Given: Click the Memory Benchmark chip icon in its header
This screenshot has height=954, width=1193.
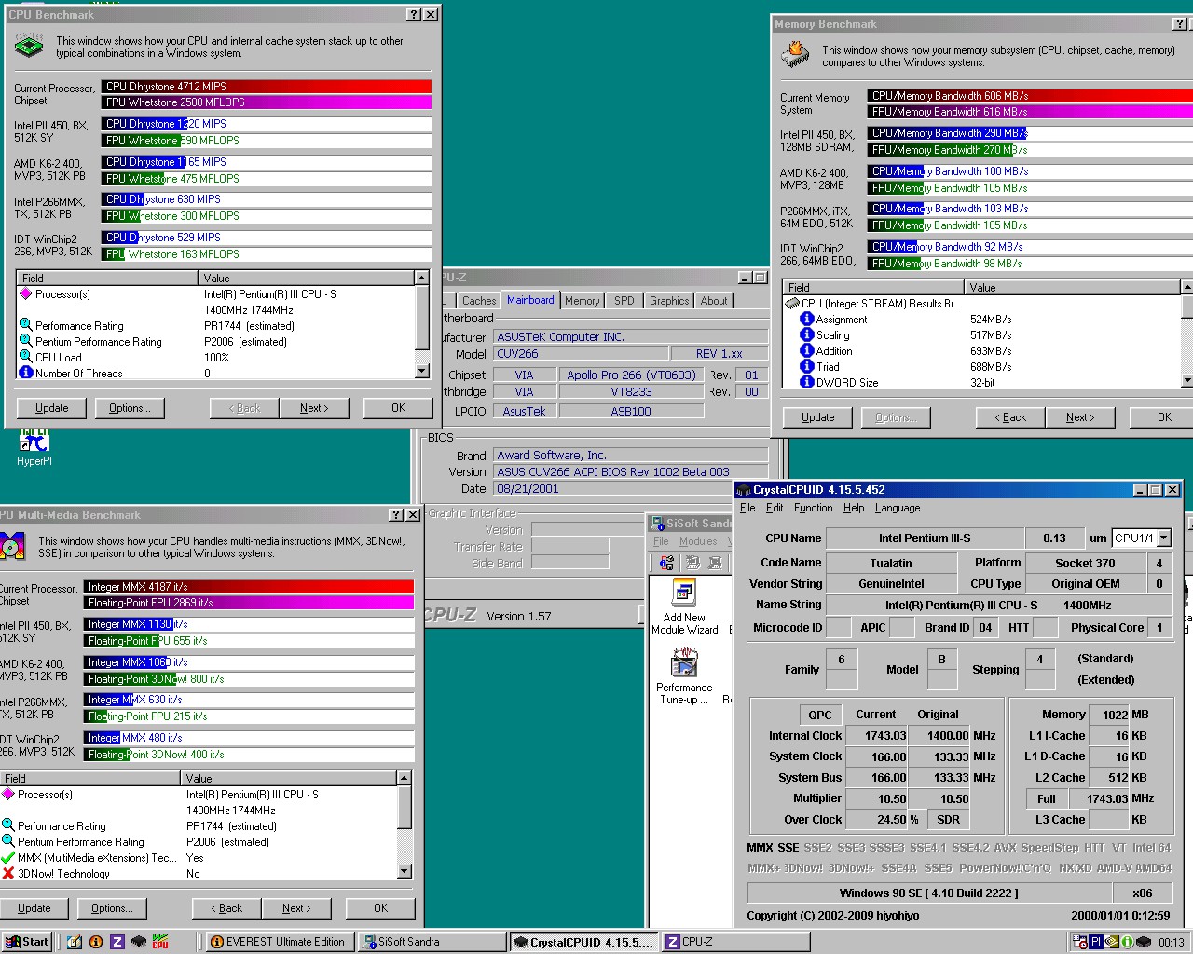Looking at the screenshot, I should (795, 55).
